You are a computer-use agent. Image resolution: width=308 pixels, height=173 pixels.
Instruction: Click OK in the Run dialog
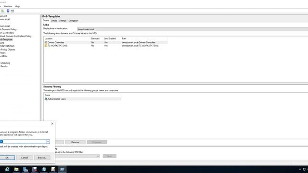tap(7, 158)
